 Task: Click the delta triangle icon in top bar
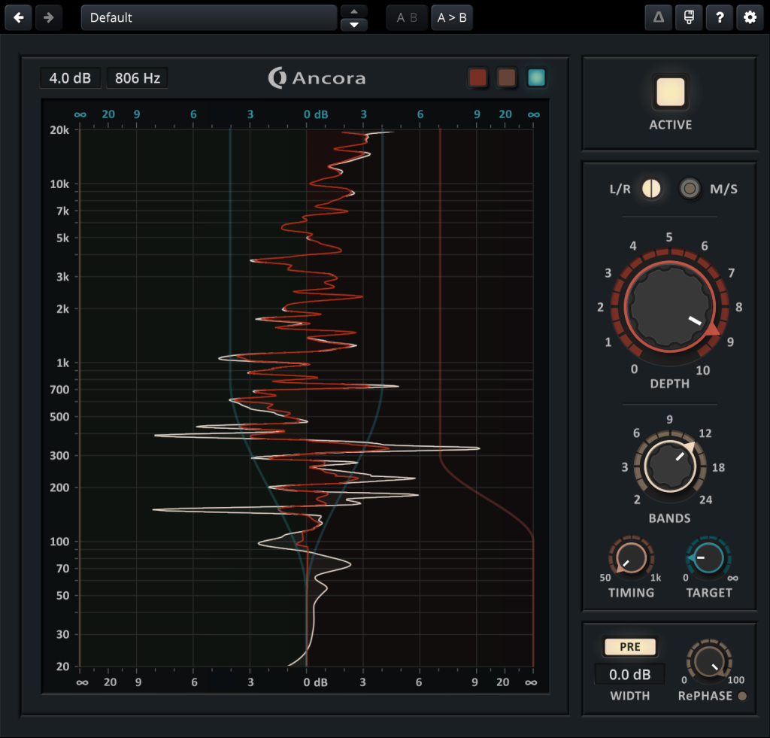pos(659,18)
